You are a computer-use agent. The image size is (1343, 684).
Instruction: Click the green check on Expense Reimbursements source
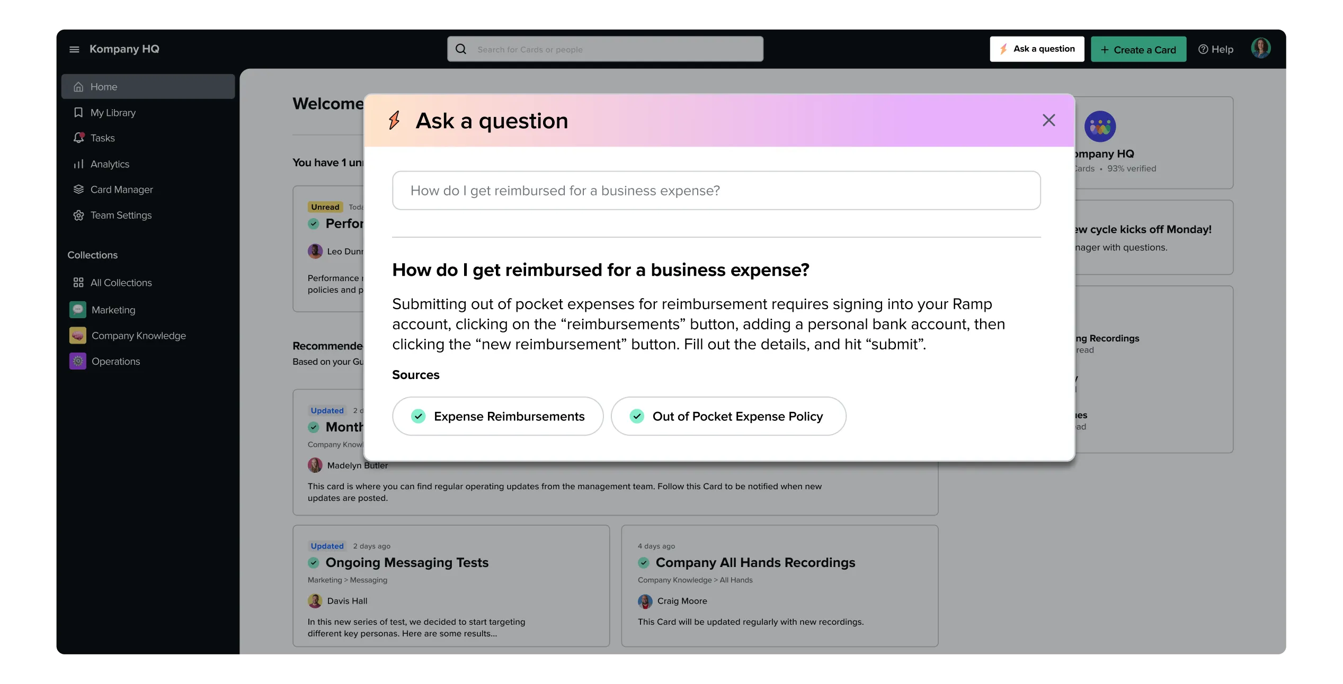(418, 416)
